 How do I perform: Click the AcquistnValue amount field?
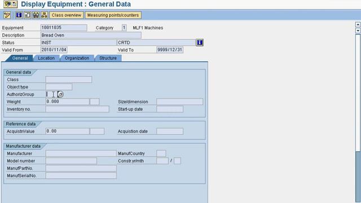[67, 131]
